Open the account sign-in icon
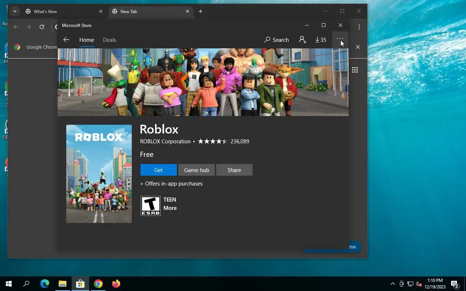466x291 pixels. [303, 40]
